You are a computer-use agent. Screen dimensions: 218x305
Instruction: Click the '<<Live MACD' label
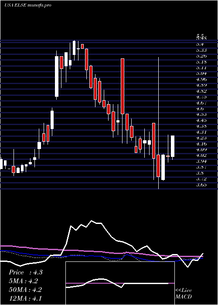coord(184,294)
